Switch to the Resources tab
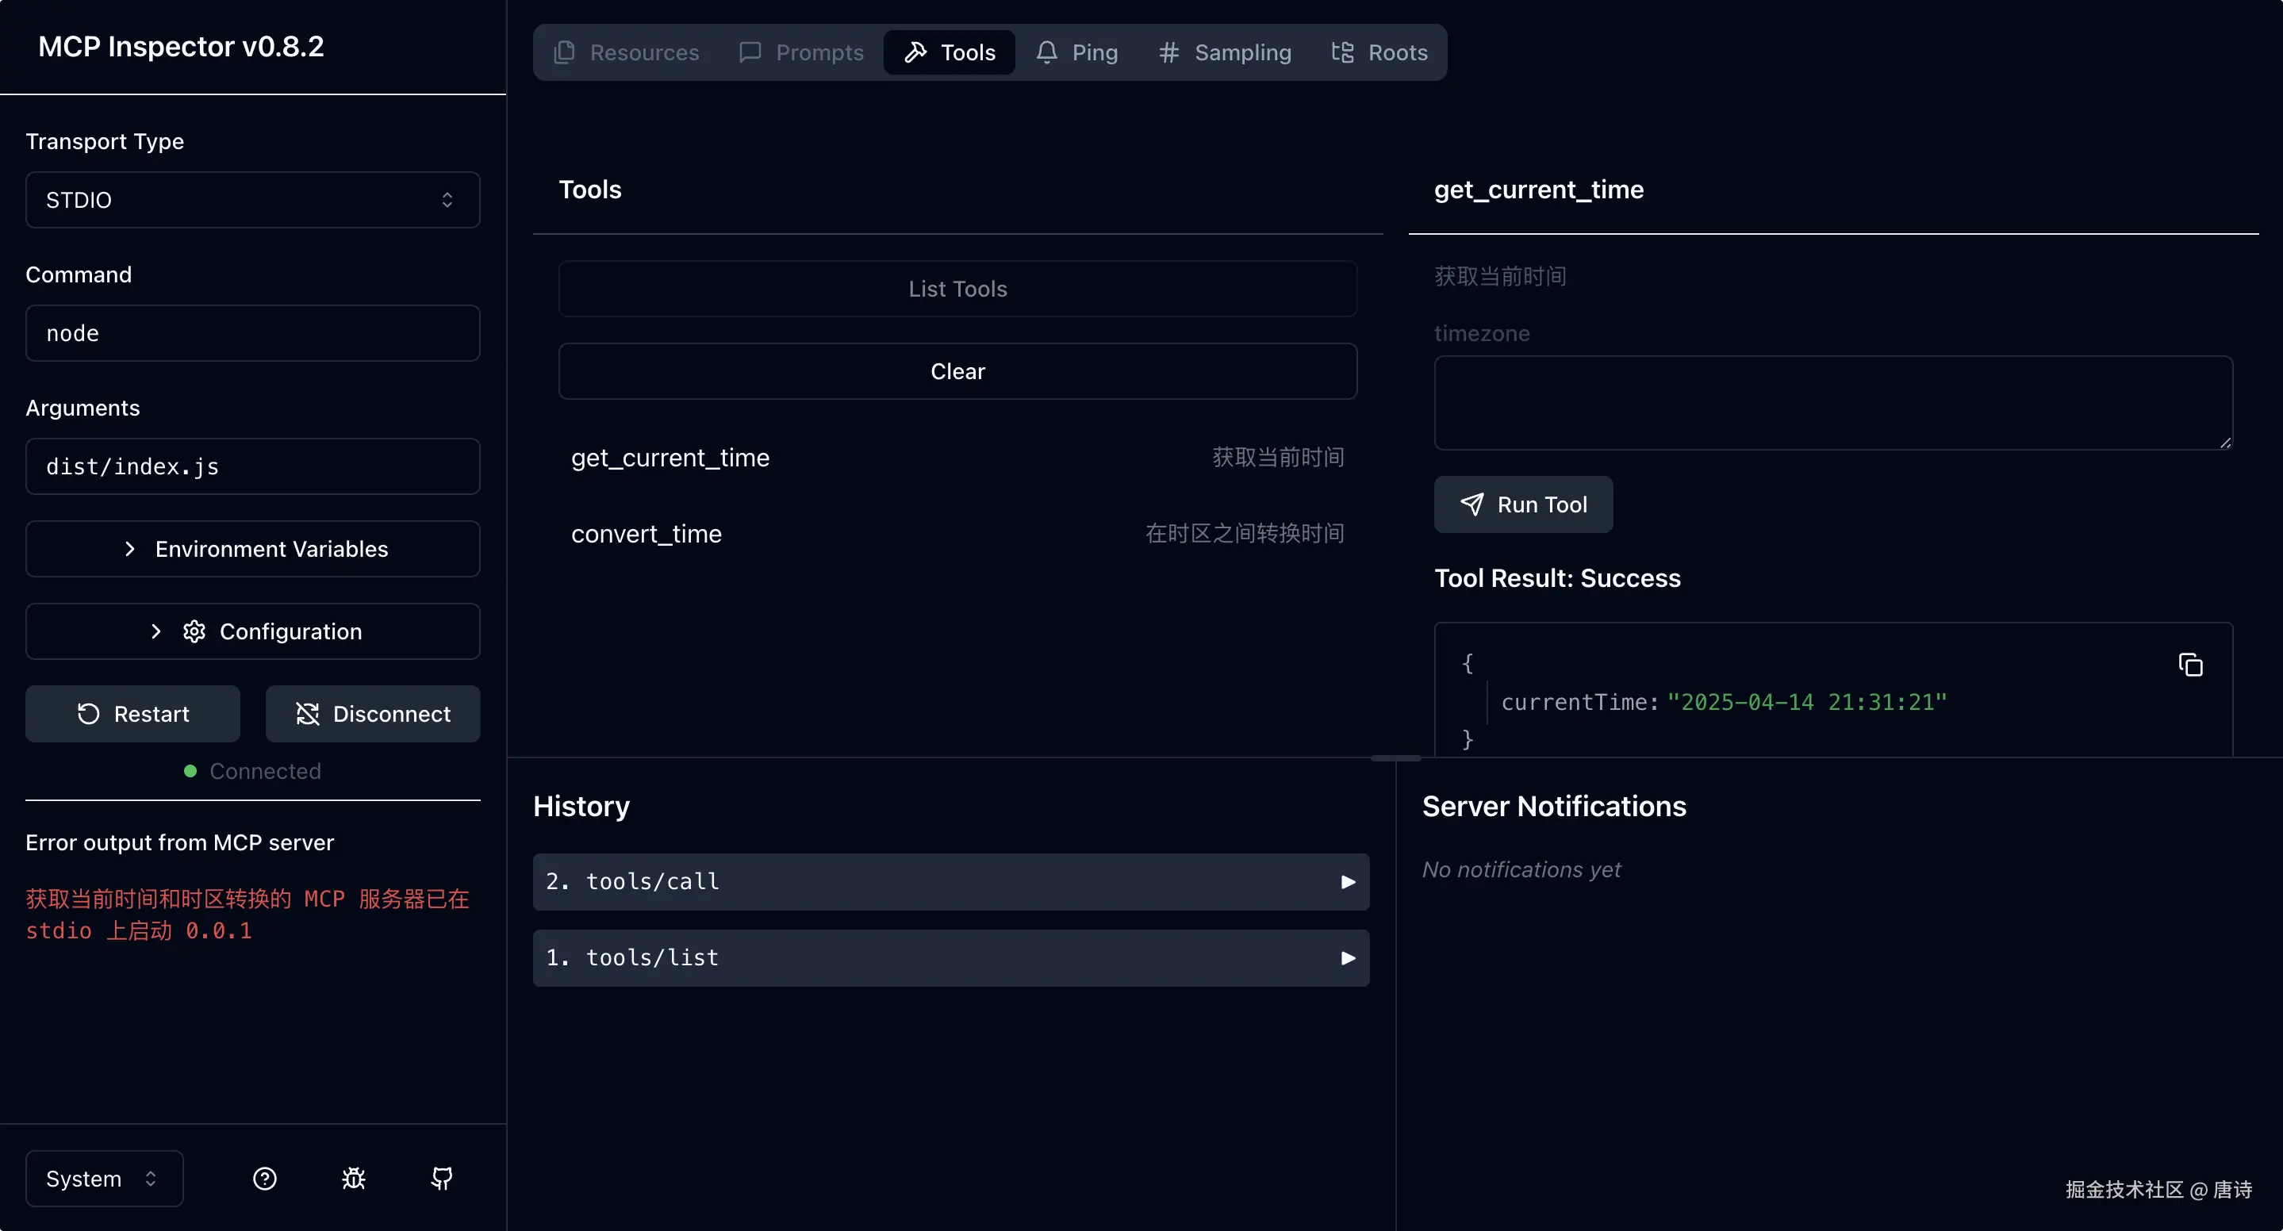 [627, 52]
